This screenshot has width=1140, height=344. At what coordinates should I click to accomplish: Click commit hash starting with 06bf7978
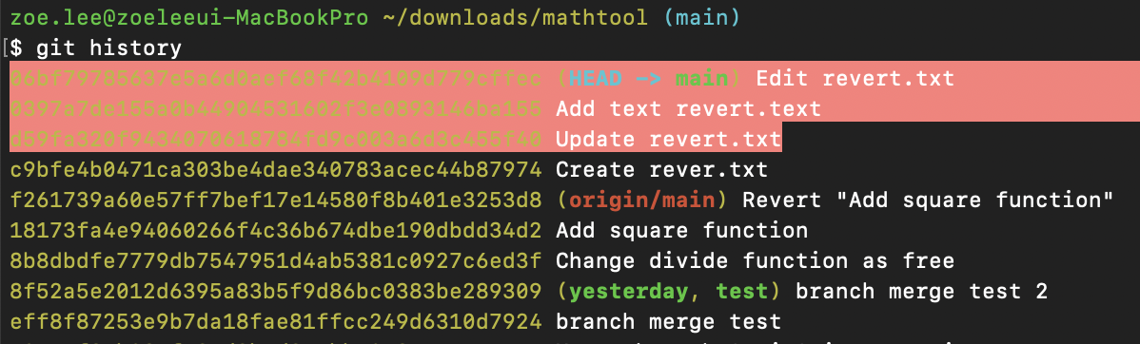pyautogui.click(x=276, y=78)
